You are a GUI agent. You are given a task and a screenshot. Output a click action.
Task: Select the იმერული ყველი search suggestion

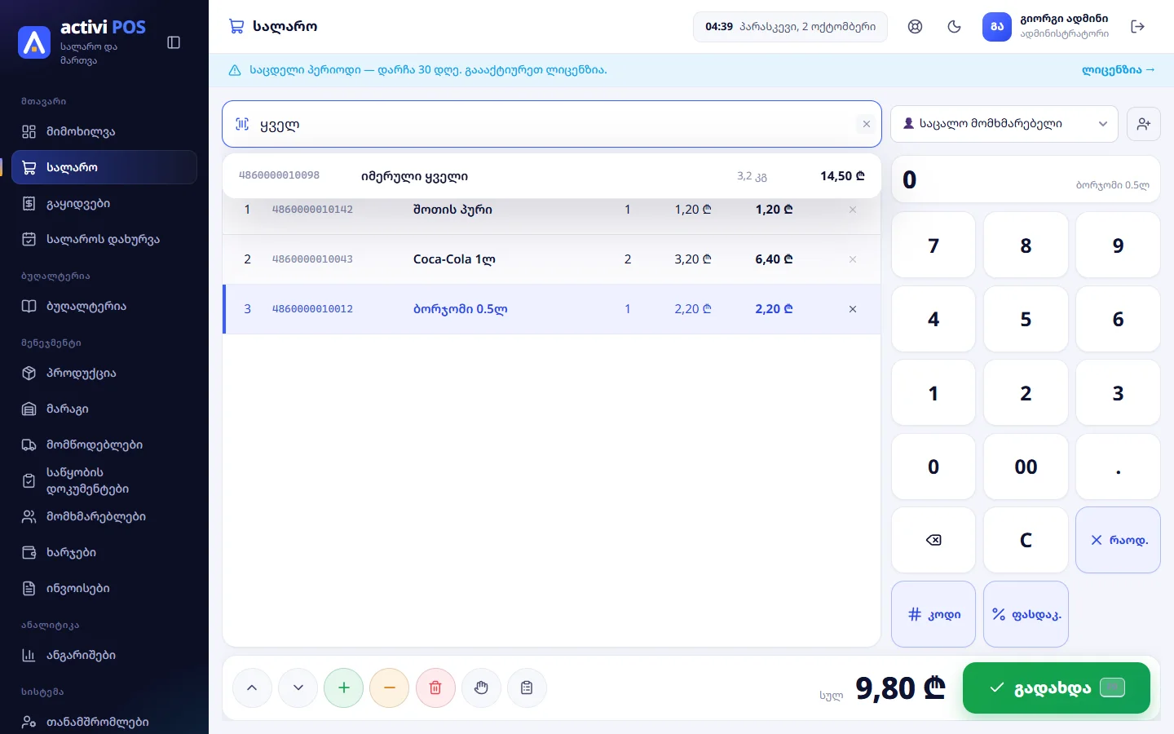pos(552,176)
